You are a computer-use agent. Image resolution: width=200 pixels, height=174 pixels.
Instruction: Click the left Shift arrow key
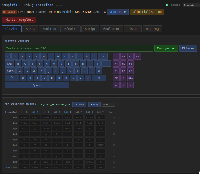tap(12, 78)
